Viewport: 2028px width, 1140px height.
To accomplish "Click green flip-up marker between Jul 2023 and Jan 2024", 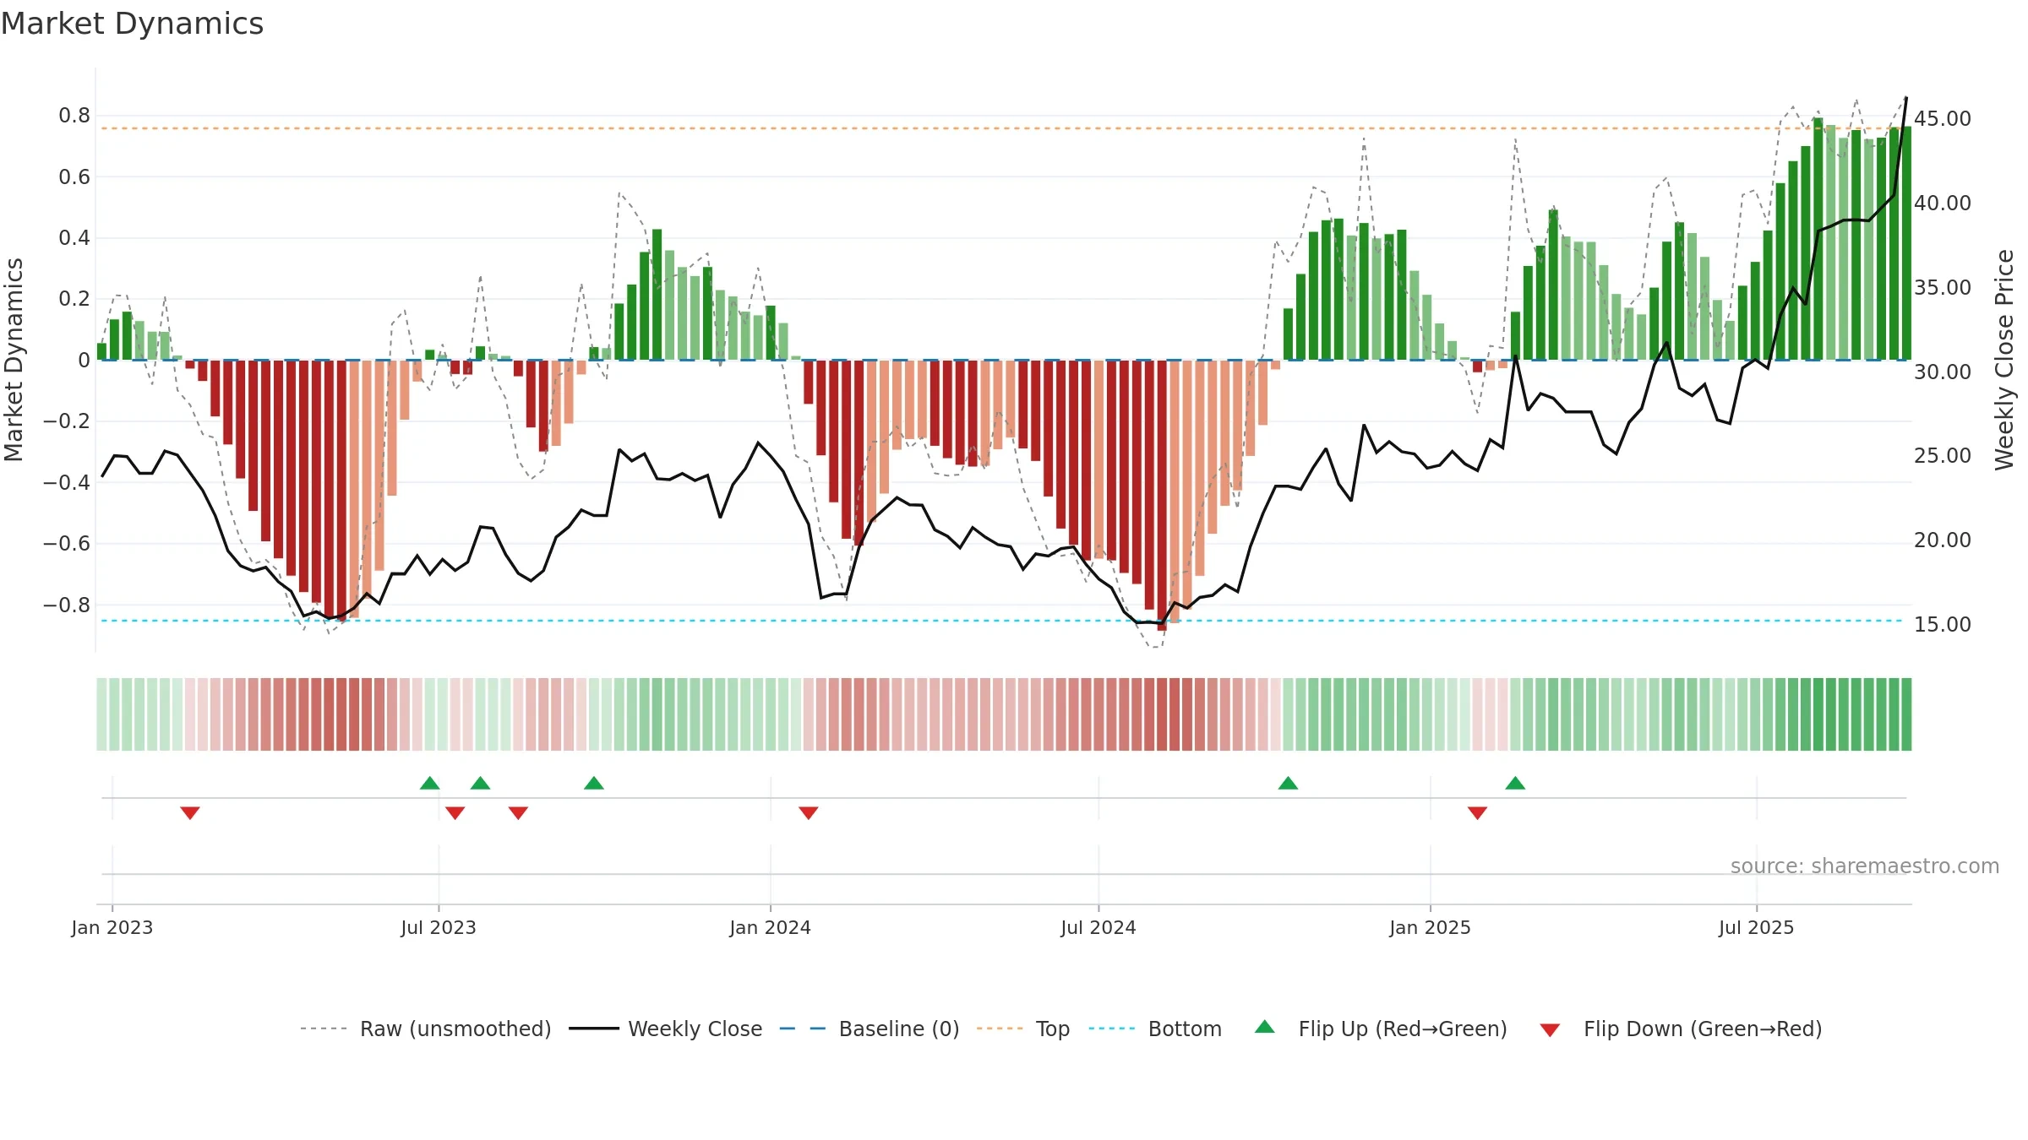I will point(594,783).
